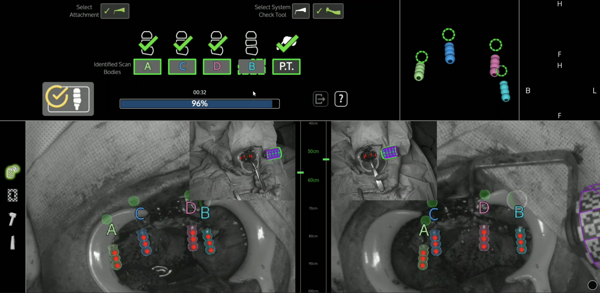Click the B label in right camera view
The height and width of the screenshot is (293, 600).
tap(519, 212)
